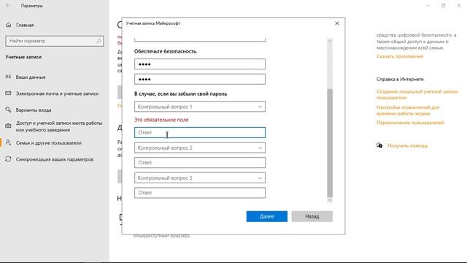467x263 pixels.
Task: Click the user name field at dialog top
Action: 200,39
